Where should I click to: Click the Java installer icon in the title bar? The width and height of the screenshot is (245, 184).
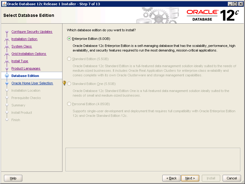click(4, 4)
